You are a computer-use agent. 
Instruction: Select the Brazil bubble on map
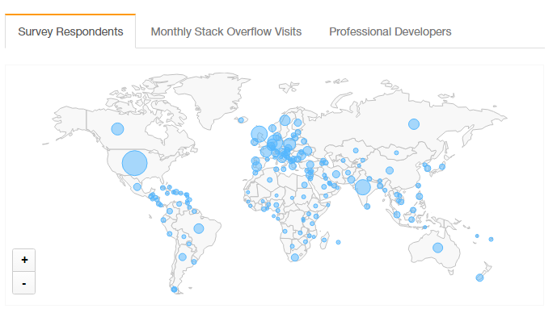pos(199,228)
